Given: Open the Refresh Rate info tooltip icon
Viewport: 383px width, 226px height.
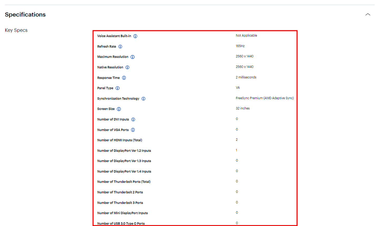Looking at the screenshot, I should [120, 47].
